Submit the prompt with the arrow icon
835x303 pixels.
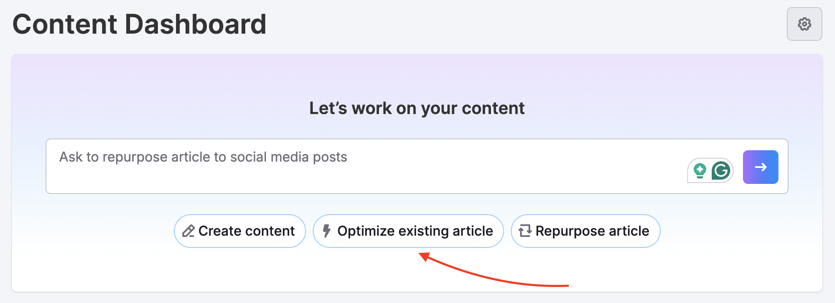coord(760,167)
